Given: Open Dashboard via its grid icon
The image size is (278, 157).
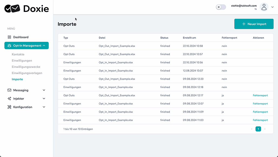Looking at the screenshot, I should point(9,37).
